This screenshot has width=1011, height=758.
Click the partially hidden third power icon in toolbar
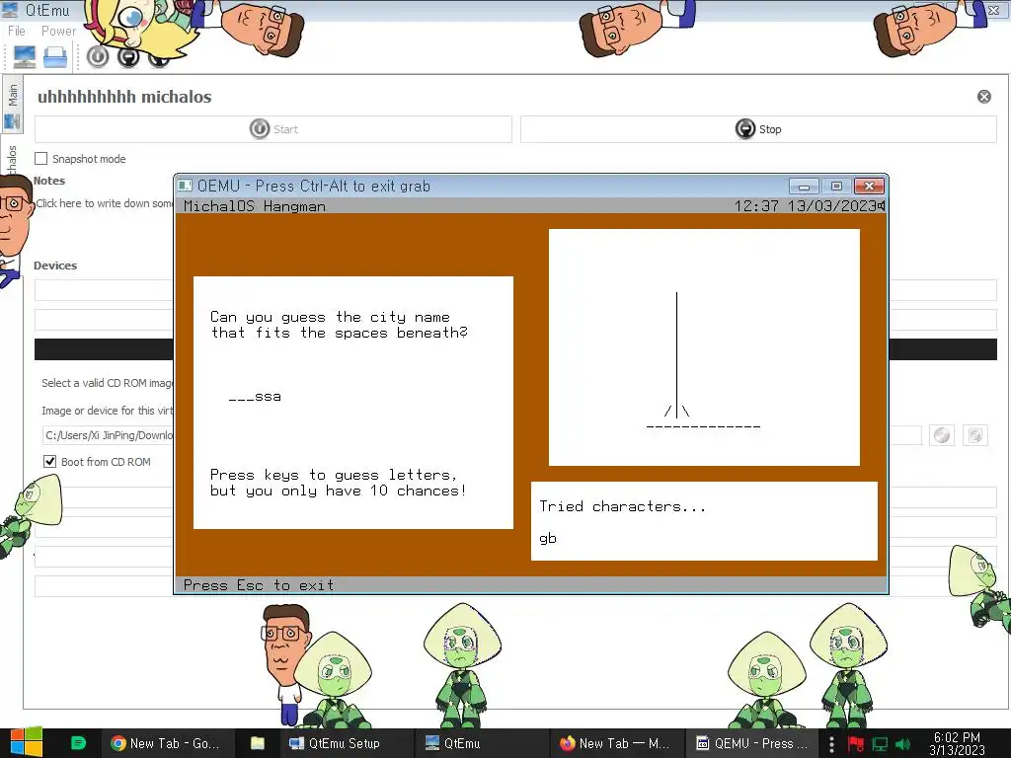(x=159, y=59)
